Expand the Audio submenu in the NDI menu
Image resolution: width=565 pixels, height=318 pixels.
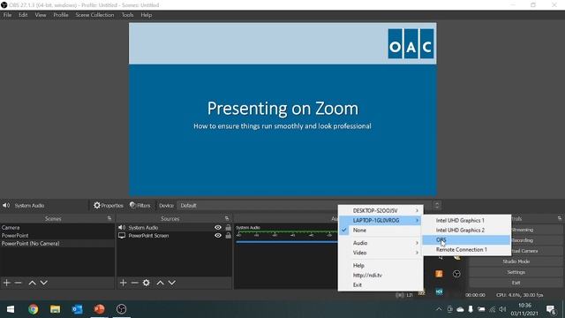(x=380, y=243)
